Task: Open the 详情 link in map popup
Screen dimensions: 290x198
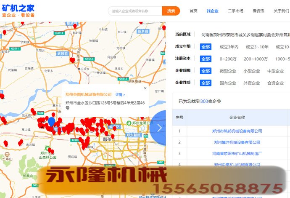Action: point(120,95)
